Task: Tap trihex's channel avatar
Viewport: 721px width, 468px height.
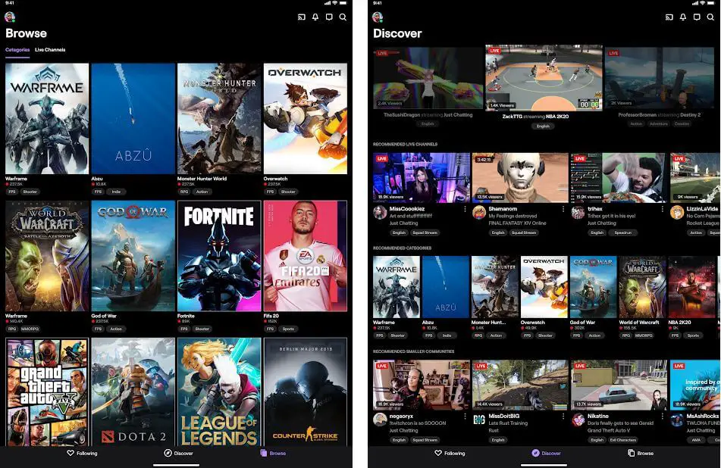Action: tap(578, 213)
